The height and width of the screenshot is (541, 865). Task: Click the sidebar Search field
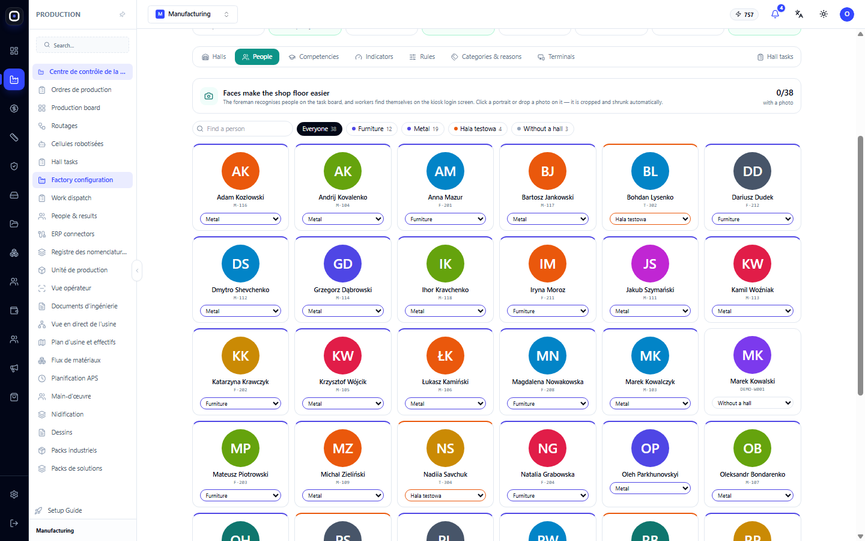83,45
